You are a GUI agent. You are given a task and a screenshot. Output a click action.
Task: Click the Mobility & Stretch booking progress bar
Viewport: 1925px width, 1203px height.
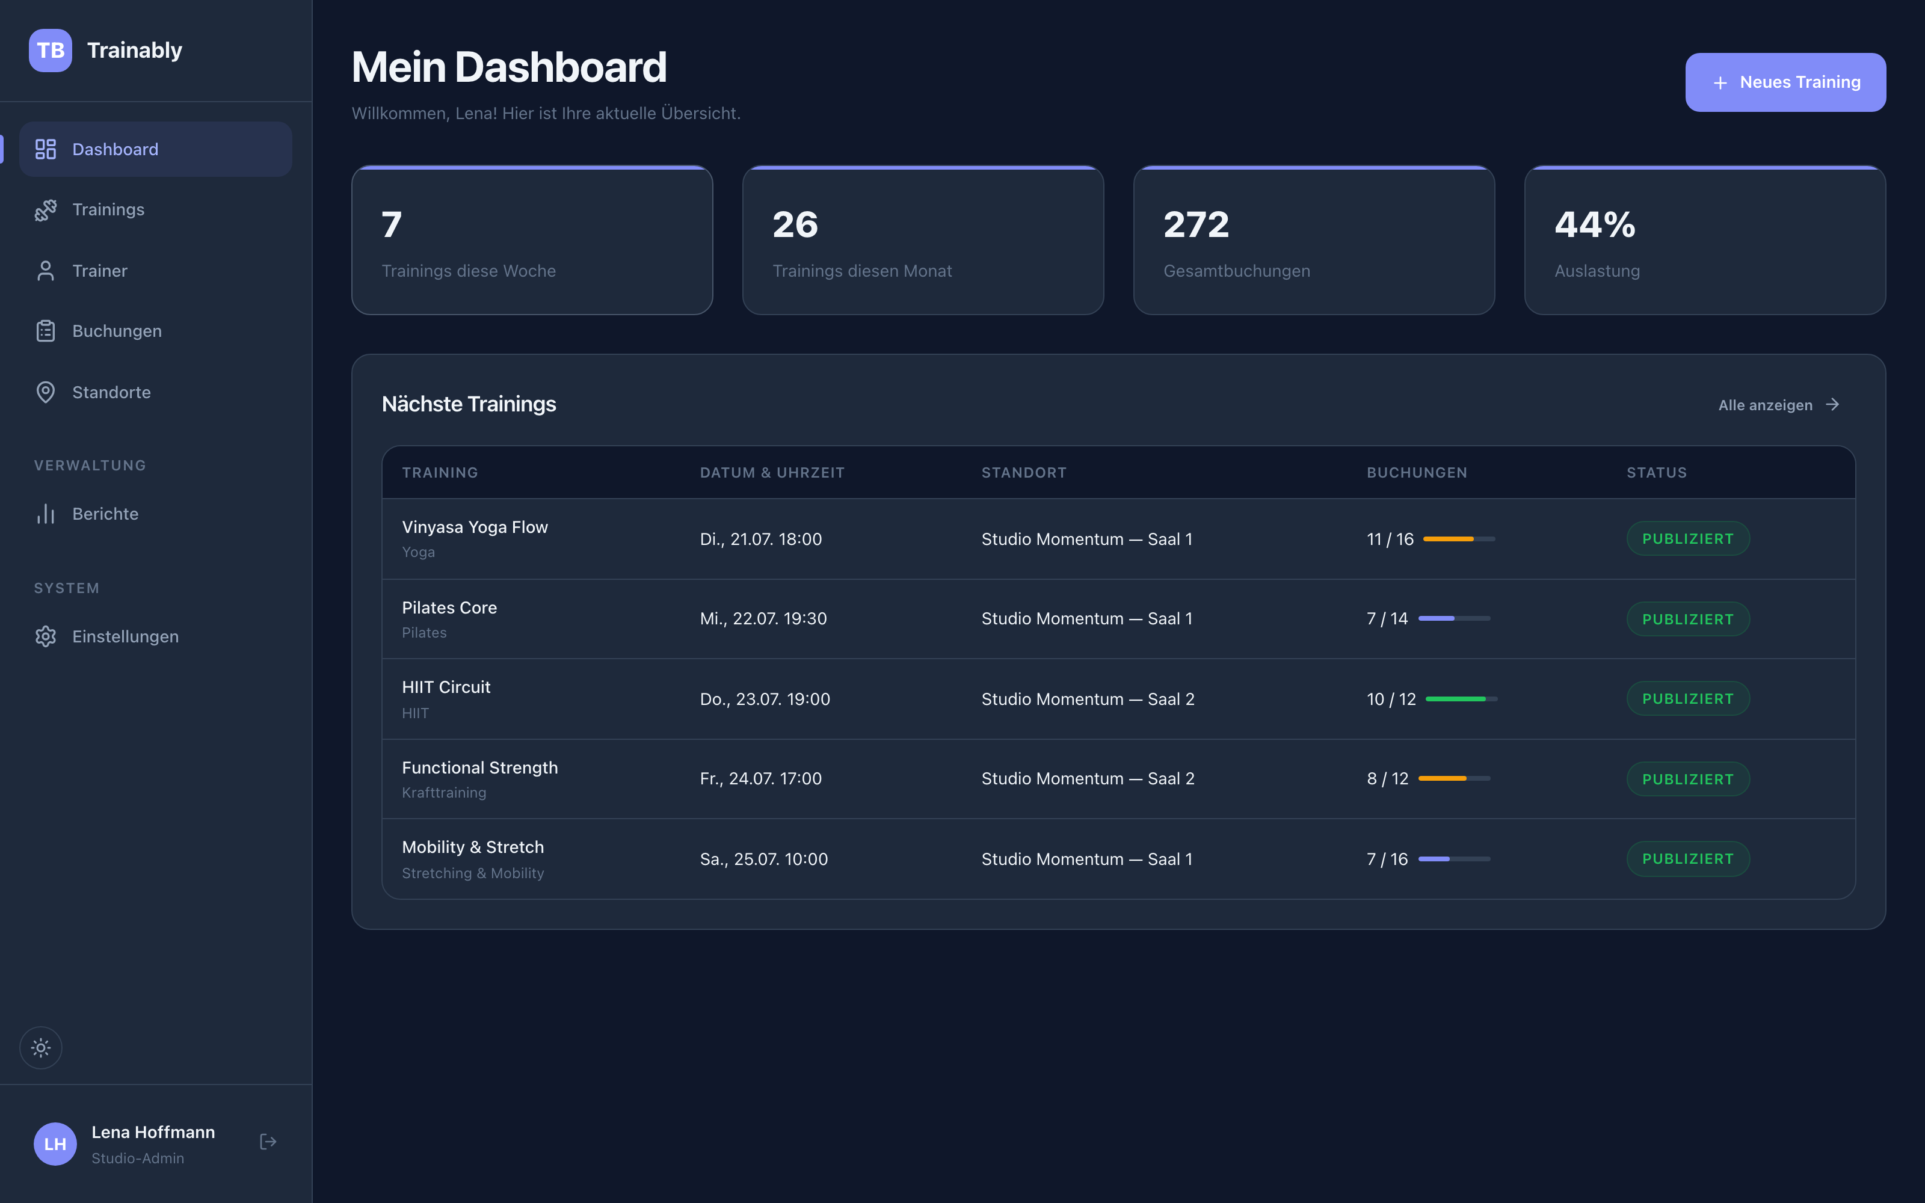click(1454, 858)
